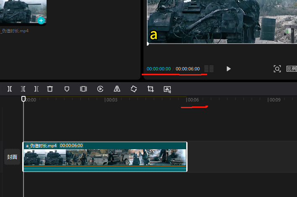Click the timeline ruler at 00:06 mark

click(193, 100)
